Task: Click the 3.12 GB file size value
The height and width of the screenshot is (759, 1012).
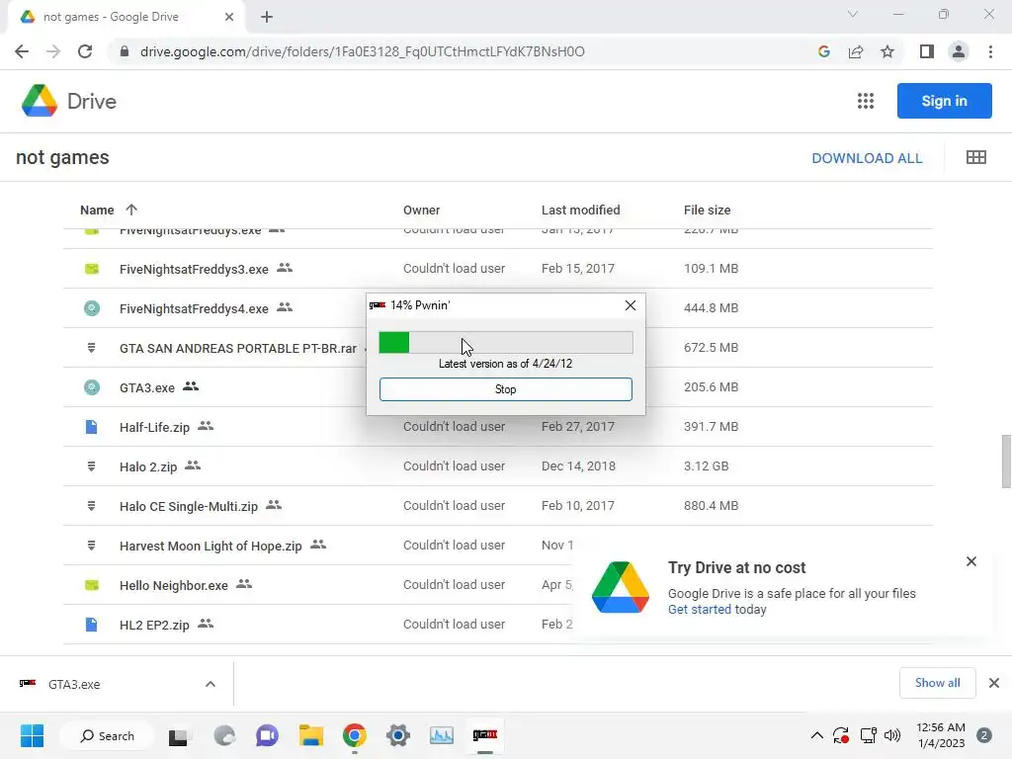Action: (706, 466)
